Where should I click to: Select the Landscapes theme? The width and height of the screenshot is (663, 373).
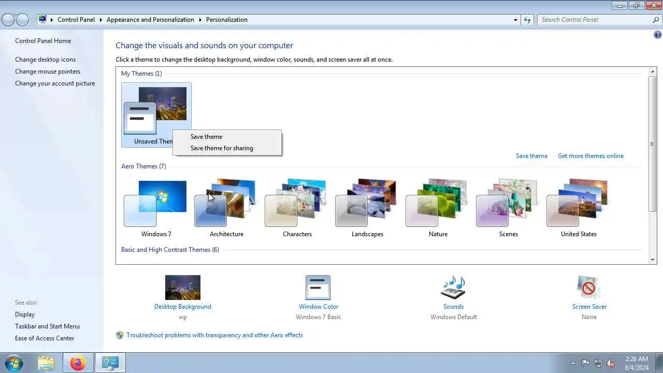(x=367, y=208)
